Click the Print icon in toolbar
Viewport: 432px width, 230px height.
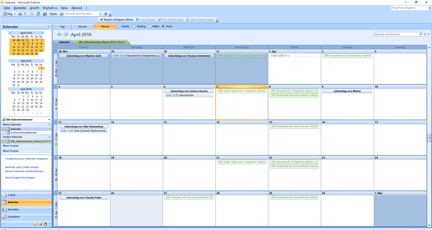coord(20,13)
